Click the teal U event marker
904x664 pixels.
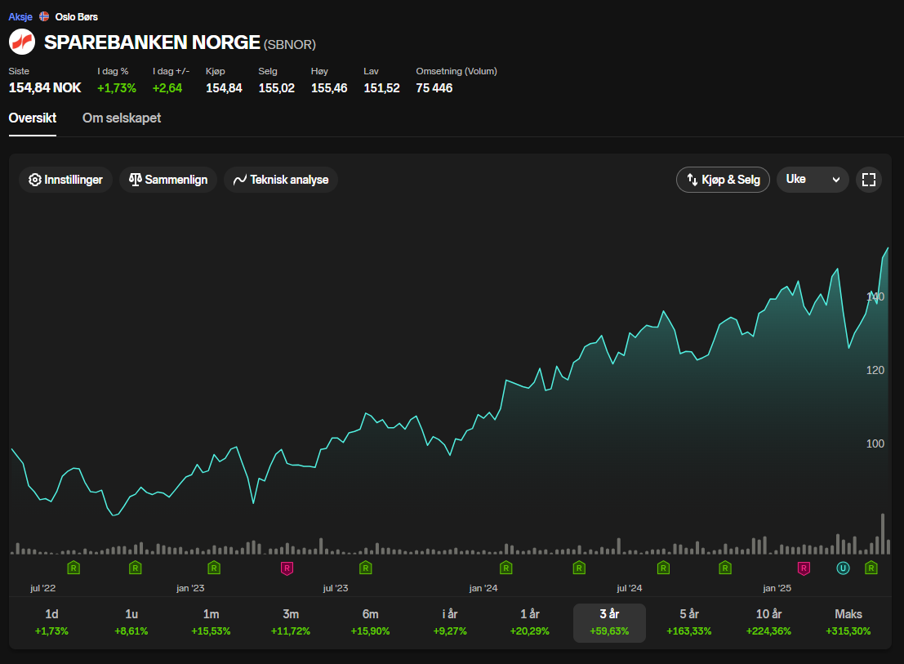pyautogui.click(x=843, y=568)
